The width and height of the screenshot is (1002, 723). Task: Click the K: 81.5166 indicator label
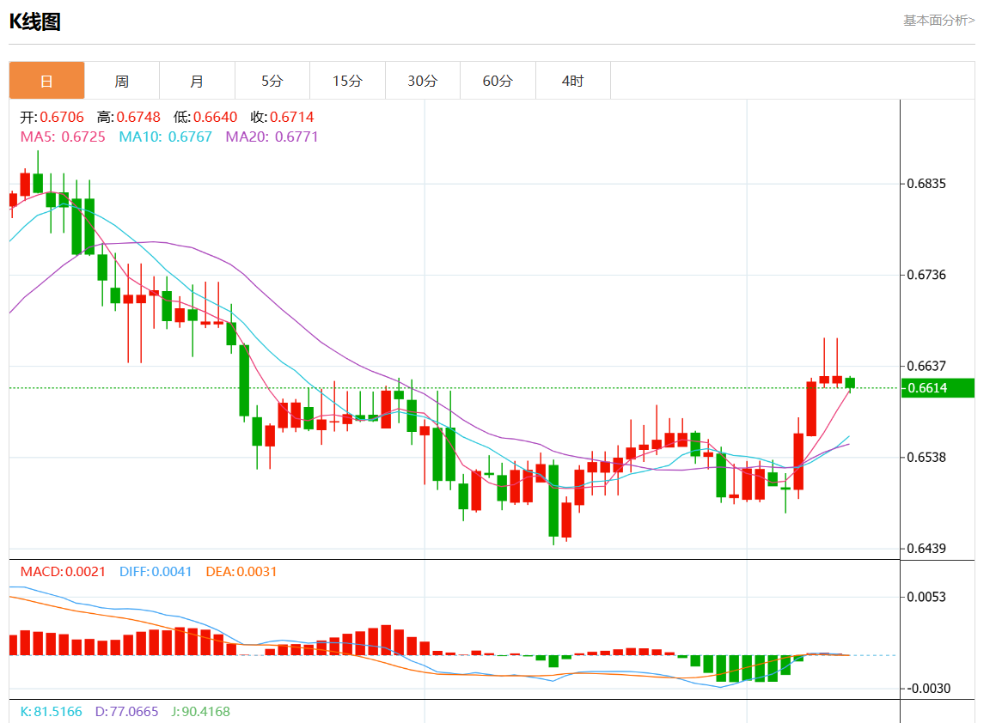pyautogui.click(x=51, y=711)
